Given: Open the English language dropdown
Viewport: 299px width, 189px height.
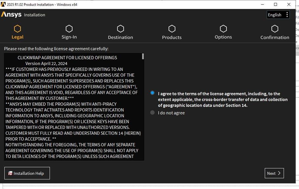Looking at the screenshot, I should [275, 15].
